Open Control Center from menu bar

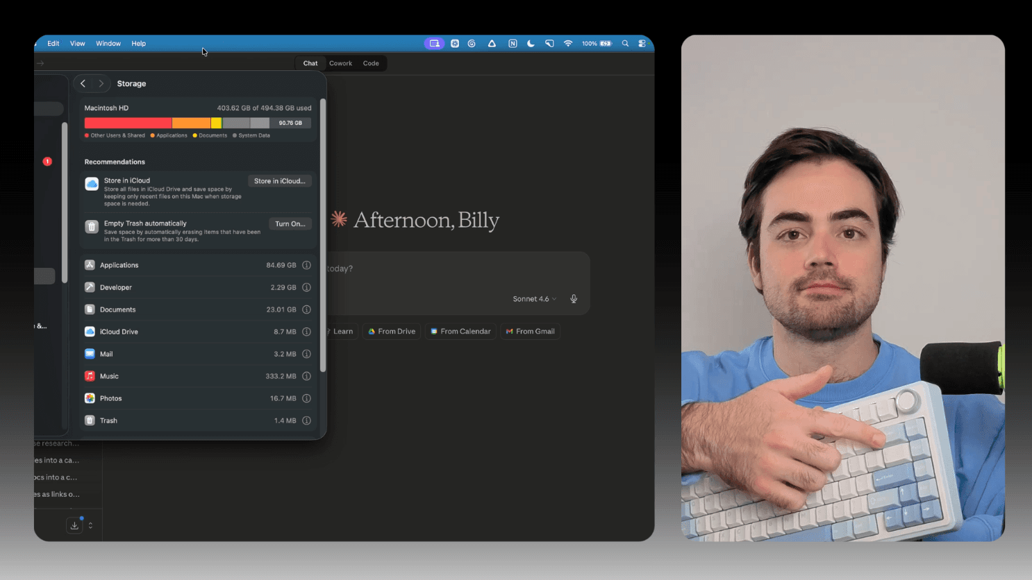click(642, 44)
